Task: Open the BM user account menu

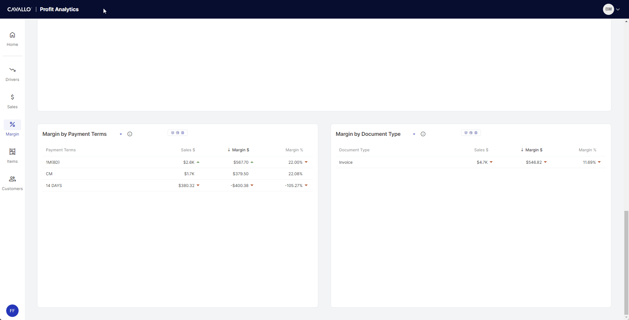Action: point(611,9)
